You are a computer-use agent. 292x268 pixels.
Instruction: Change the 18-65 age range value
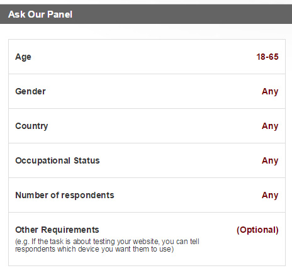point(267,57)
